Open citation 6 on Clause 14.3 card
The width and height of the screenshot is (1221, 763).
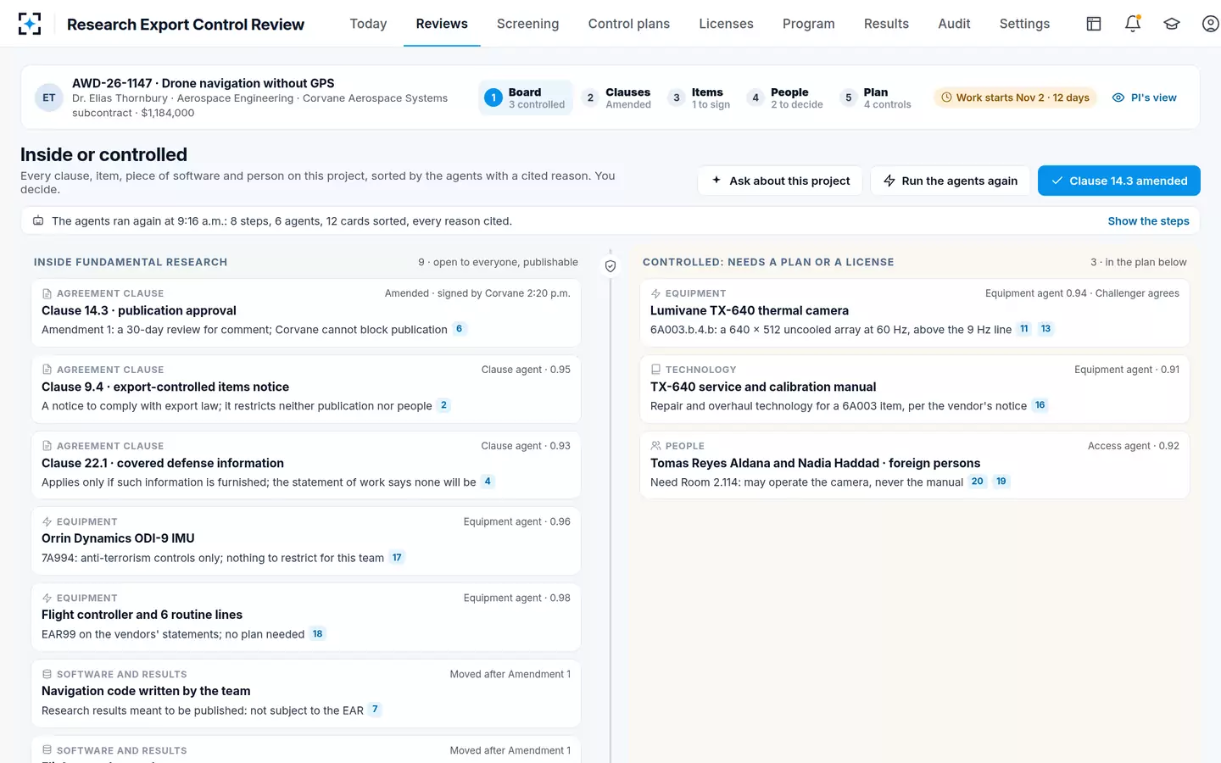point(460,329)
